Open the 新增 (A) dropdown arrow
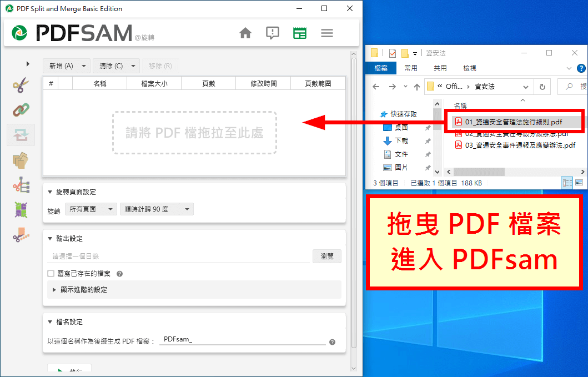Viewport: 588px width, 377px height. click(84, 66)
